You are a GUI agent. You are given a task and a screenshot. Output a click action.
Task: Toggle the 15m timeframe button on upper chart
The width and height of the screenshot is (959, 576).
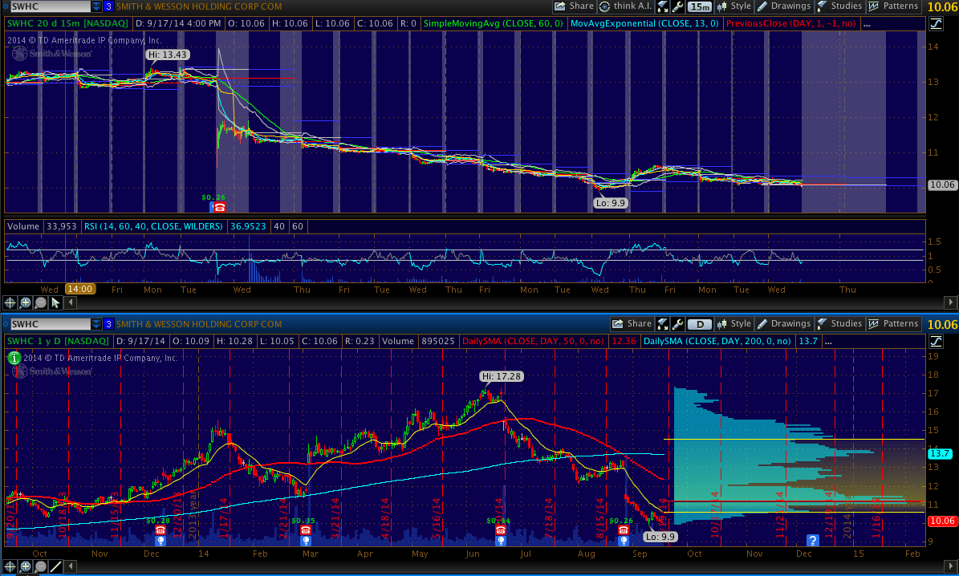(700, 6)
